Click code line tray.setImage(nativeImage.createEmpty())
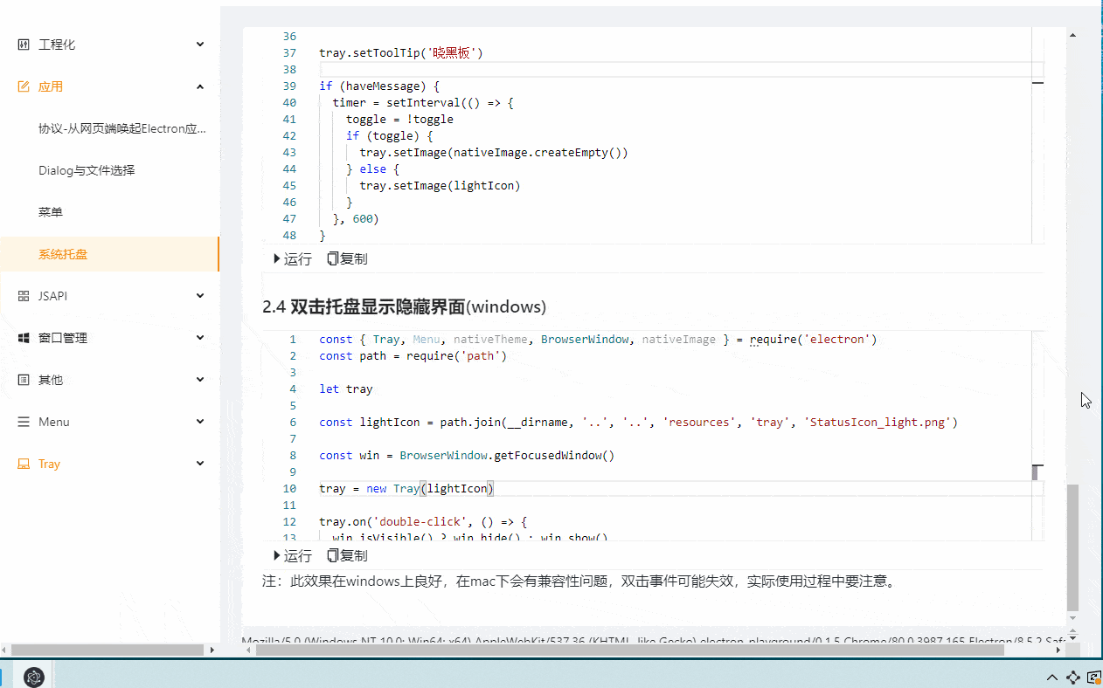The width and height of the screenshot is (1103, 688). 494,152
